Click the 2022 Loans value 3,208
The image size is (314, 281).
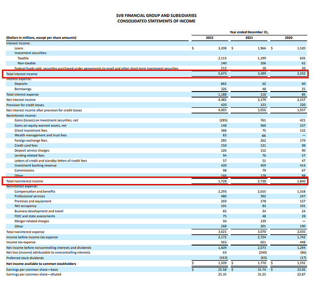222,48
